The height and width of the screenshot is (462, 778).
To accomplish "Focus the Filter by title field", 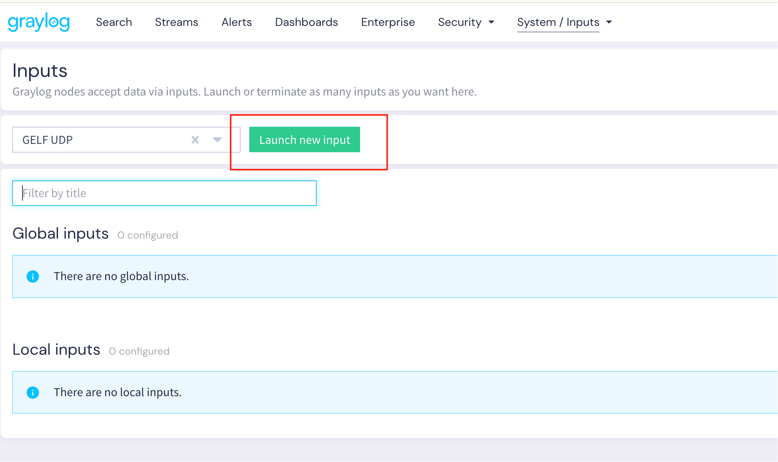I will (x=164, y=193).
